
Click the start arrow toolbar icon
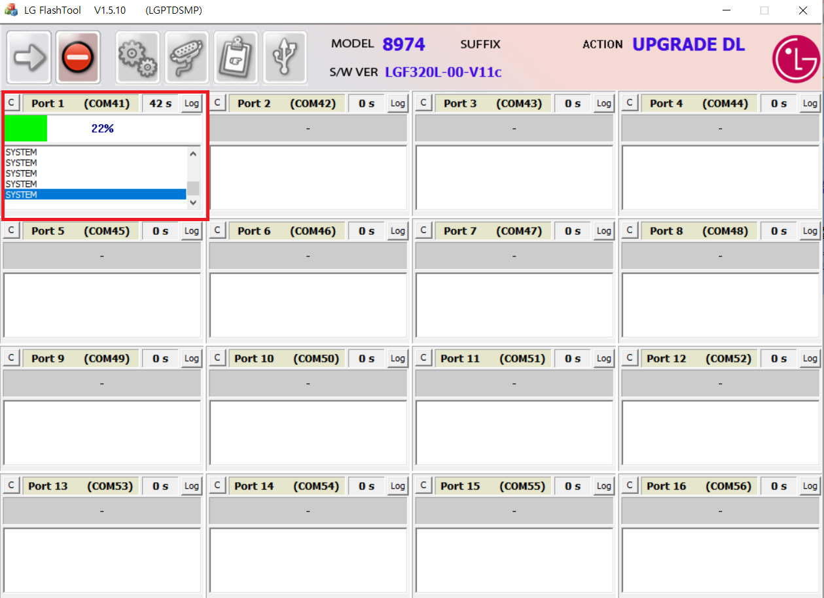29,58
